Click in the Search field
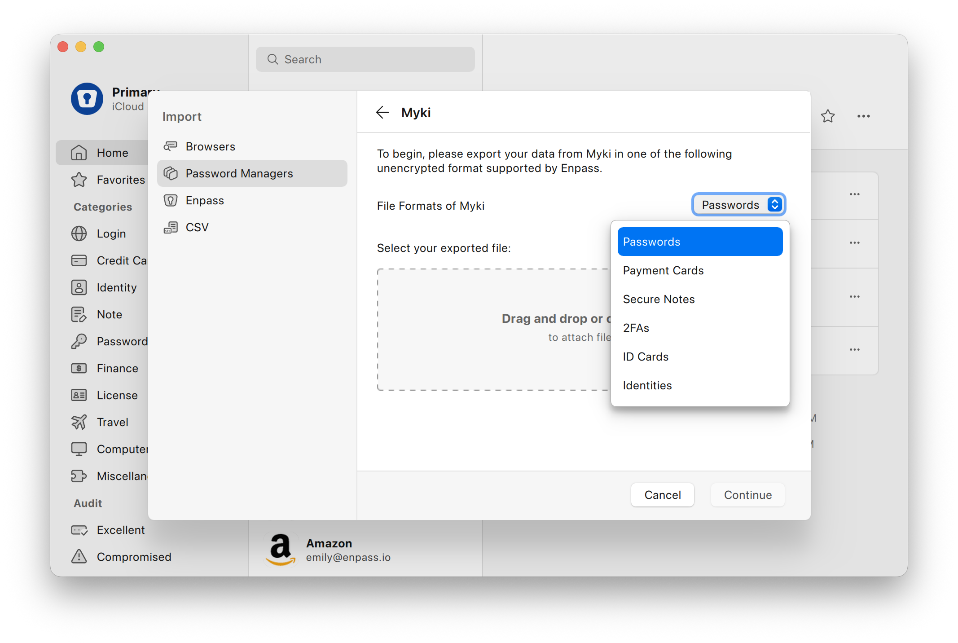This screenshot has width=958, height=643. pyautogui.click(x=365, y=59)
